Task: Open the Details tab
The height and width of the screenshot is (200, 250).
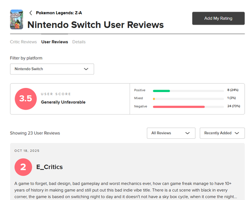Action: 79,42
